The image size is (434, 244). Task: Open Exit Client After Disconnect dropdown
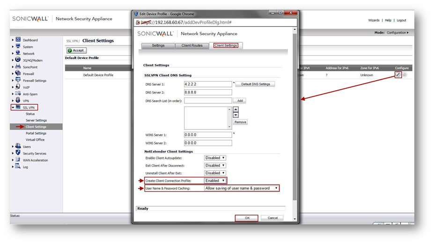(x=215, y=165)
